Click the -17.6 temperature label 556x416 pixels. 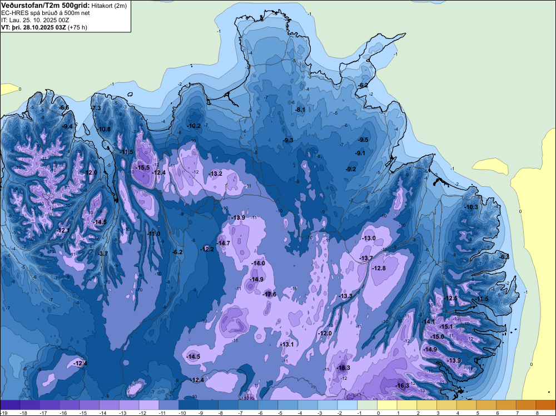pyautogui.click(x=270, y=294)
